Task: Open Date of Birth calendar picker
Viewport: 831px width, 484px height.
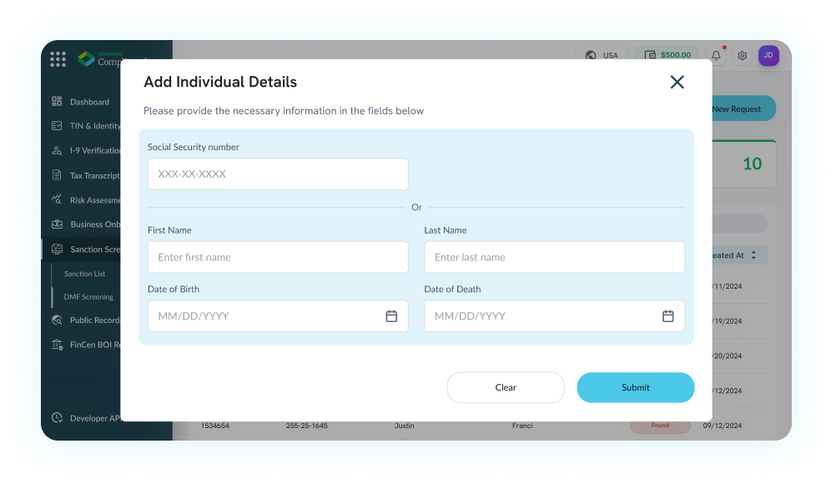Action: pyautogui.click(x=391, y=316)
